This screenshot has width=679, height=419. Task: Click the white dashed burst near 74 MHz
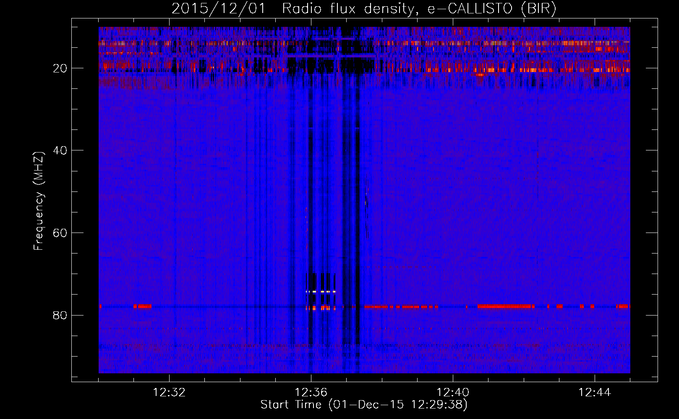click(321, 291)
